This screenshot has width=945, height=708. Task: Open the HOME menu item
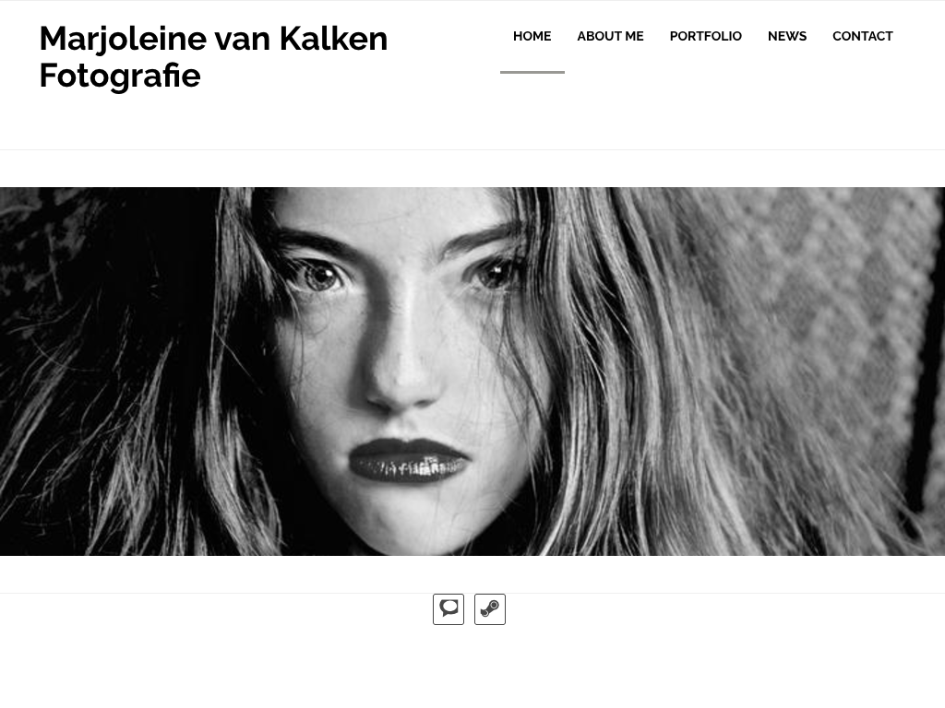point(532,36)
